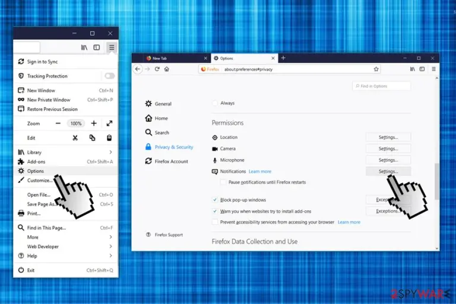
Task: Click Exit in the menu
Action: [x=66, y=270]
